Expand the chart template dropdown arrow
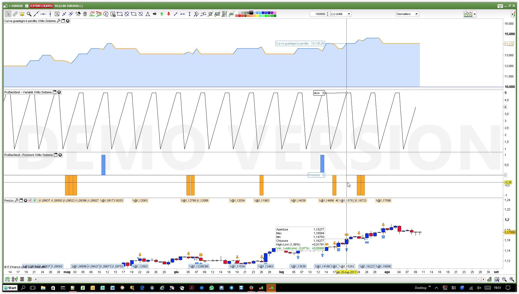 475,14
